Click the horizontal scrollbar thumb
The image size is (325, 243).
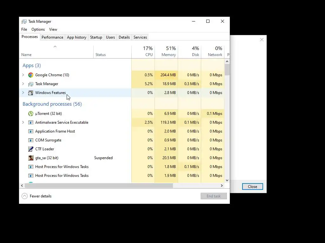(x=99, y=185)
